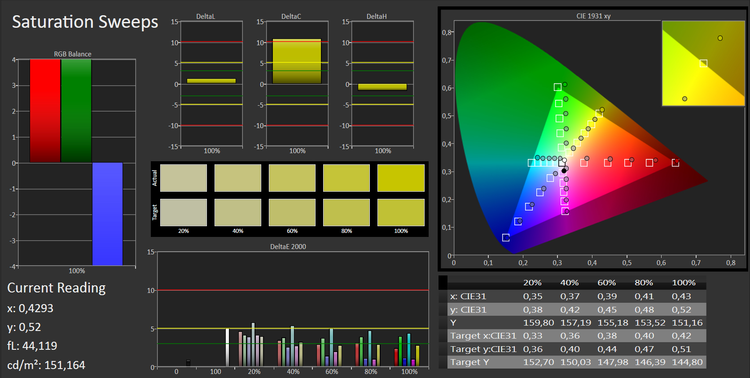The image size is (750, 378).
Task: Click the Current Reading heading
Action: click(57, 288)
